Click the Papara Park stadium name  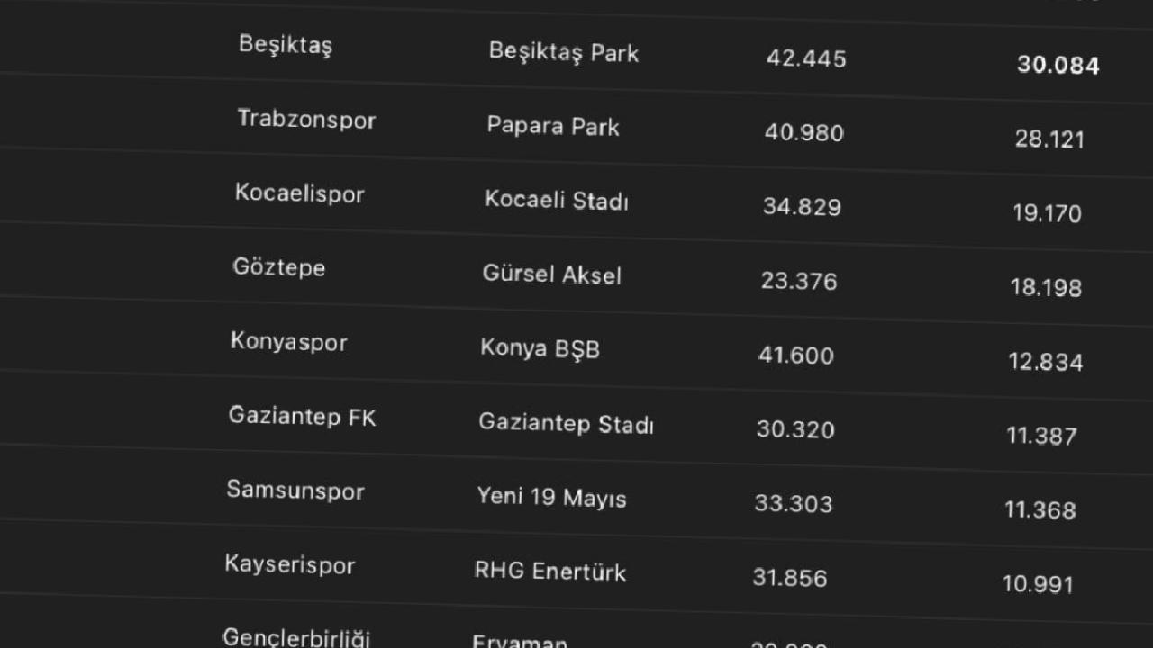(x=552, y=126)
